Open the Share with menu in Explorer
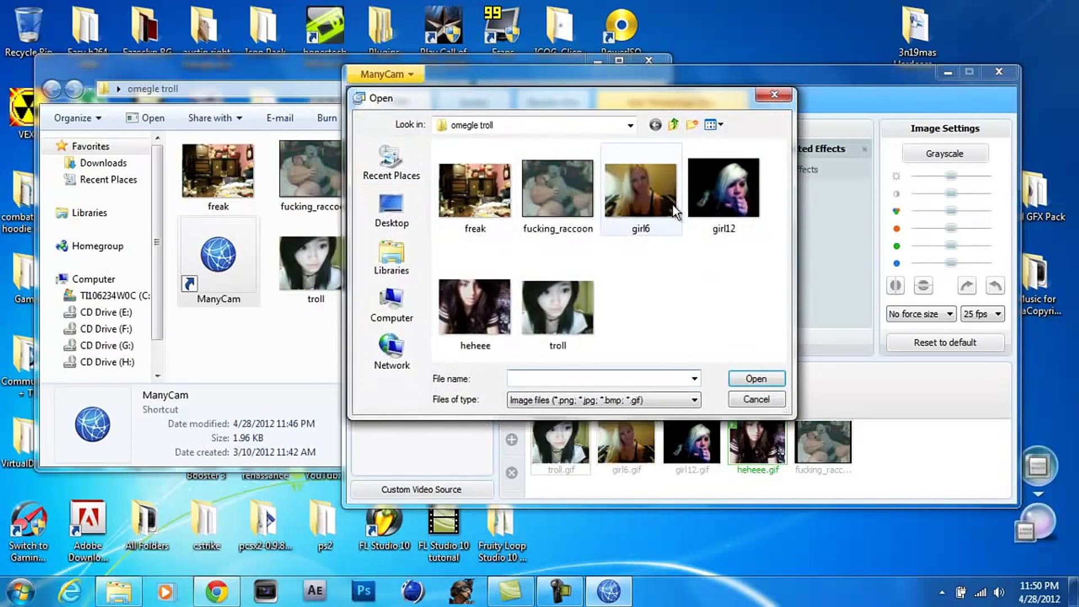This screenshot has width=1079, height=607. click(215, 118)
